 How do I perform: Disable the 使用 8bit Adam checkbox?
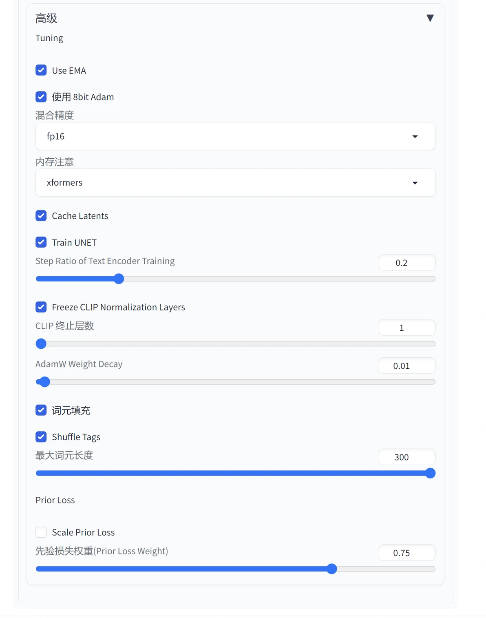41,97
